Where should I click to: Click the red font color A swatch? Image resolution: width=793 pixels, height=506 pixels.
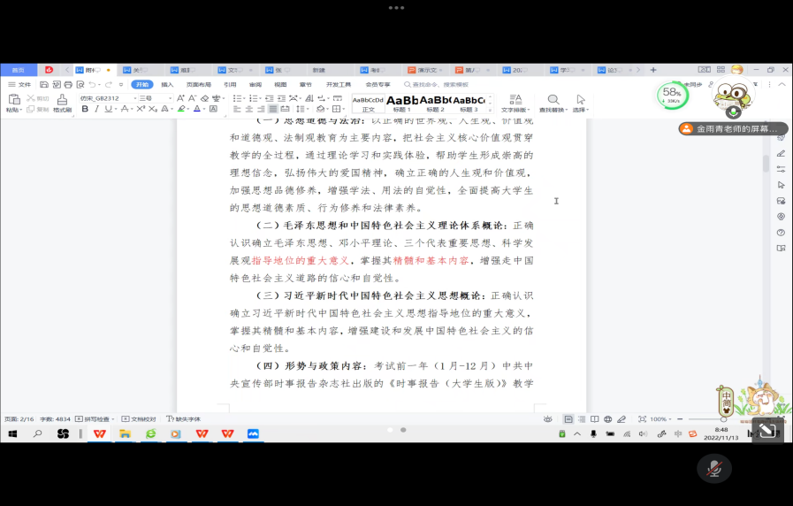click(197, 109)
